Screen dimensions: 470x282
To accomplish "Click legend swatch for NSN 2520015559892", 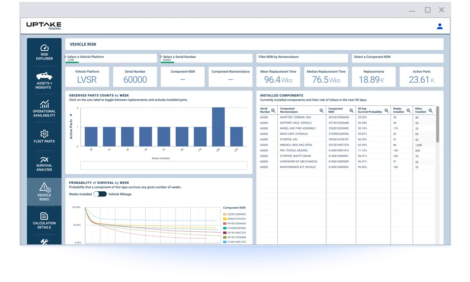I will pos(225,214).
